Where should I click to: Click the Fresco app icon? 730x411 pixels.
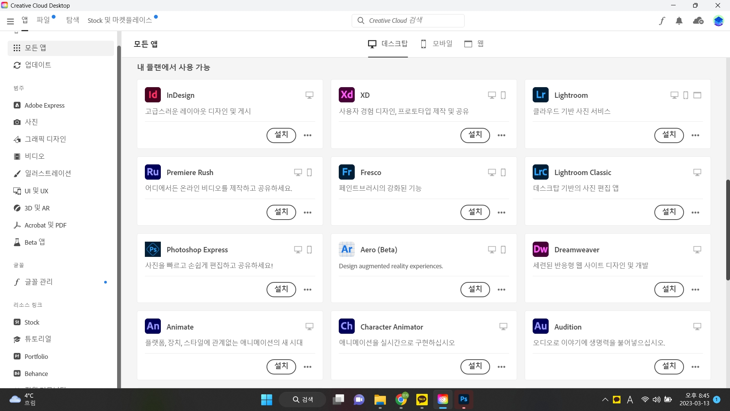click(x=347, y=172)
